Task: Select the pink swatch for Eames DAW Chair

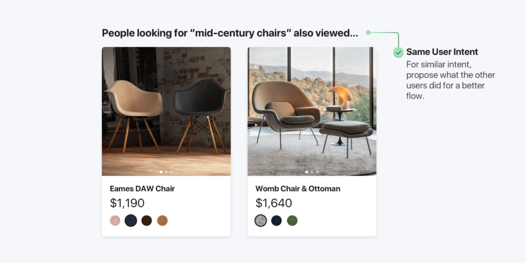Action: coord(115,220)
